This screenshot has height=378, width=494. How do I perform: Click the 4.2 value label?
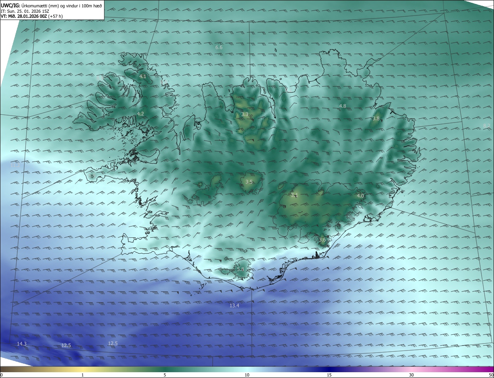(140, 113)
